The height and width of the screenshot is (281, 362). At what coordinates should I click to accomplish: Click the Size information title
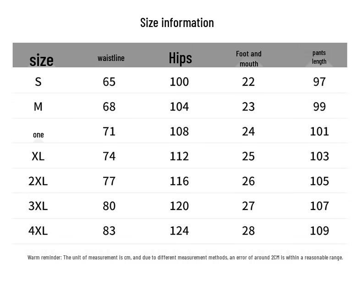tap(177, 23)
